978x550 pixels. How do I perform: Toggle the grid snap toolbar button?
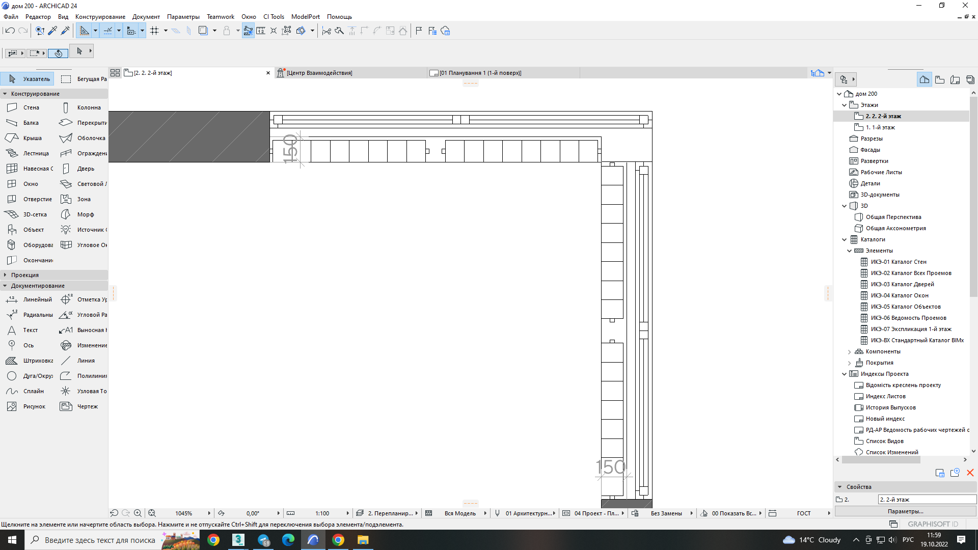coord(155,31)
